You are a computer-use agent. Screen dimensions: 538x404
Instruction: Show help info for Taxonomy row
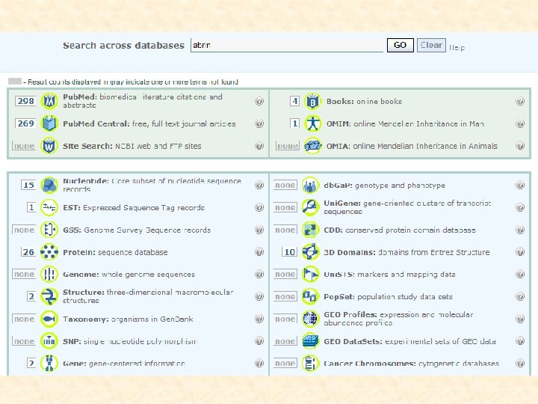click(259, 319)
